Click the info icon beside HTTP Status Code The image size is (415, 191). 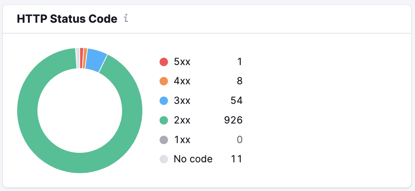(126, 19)
